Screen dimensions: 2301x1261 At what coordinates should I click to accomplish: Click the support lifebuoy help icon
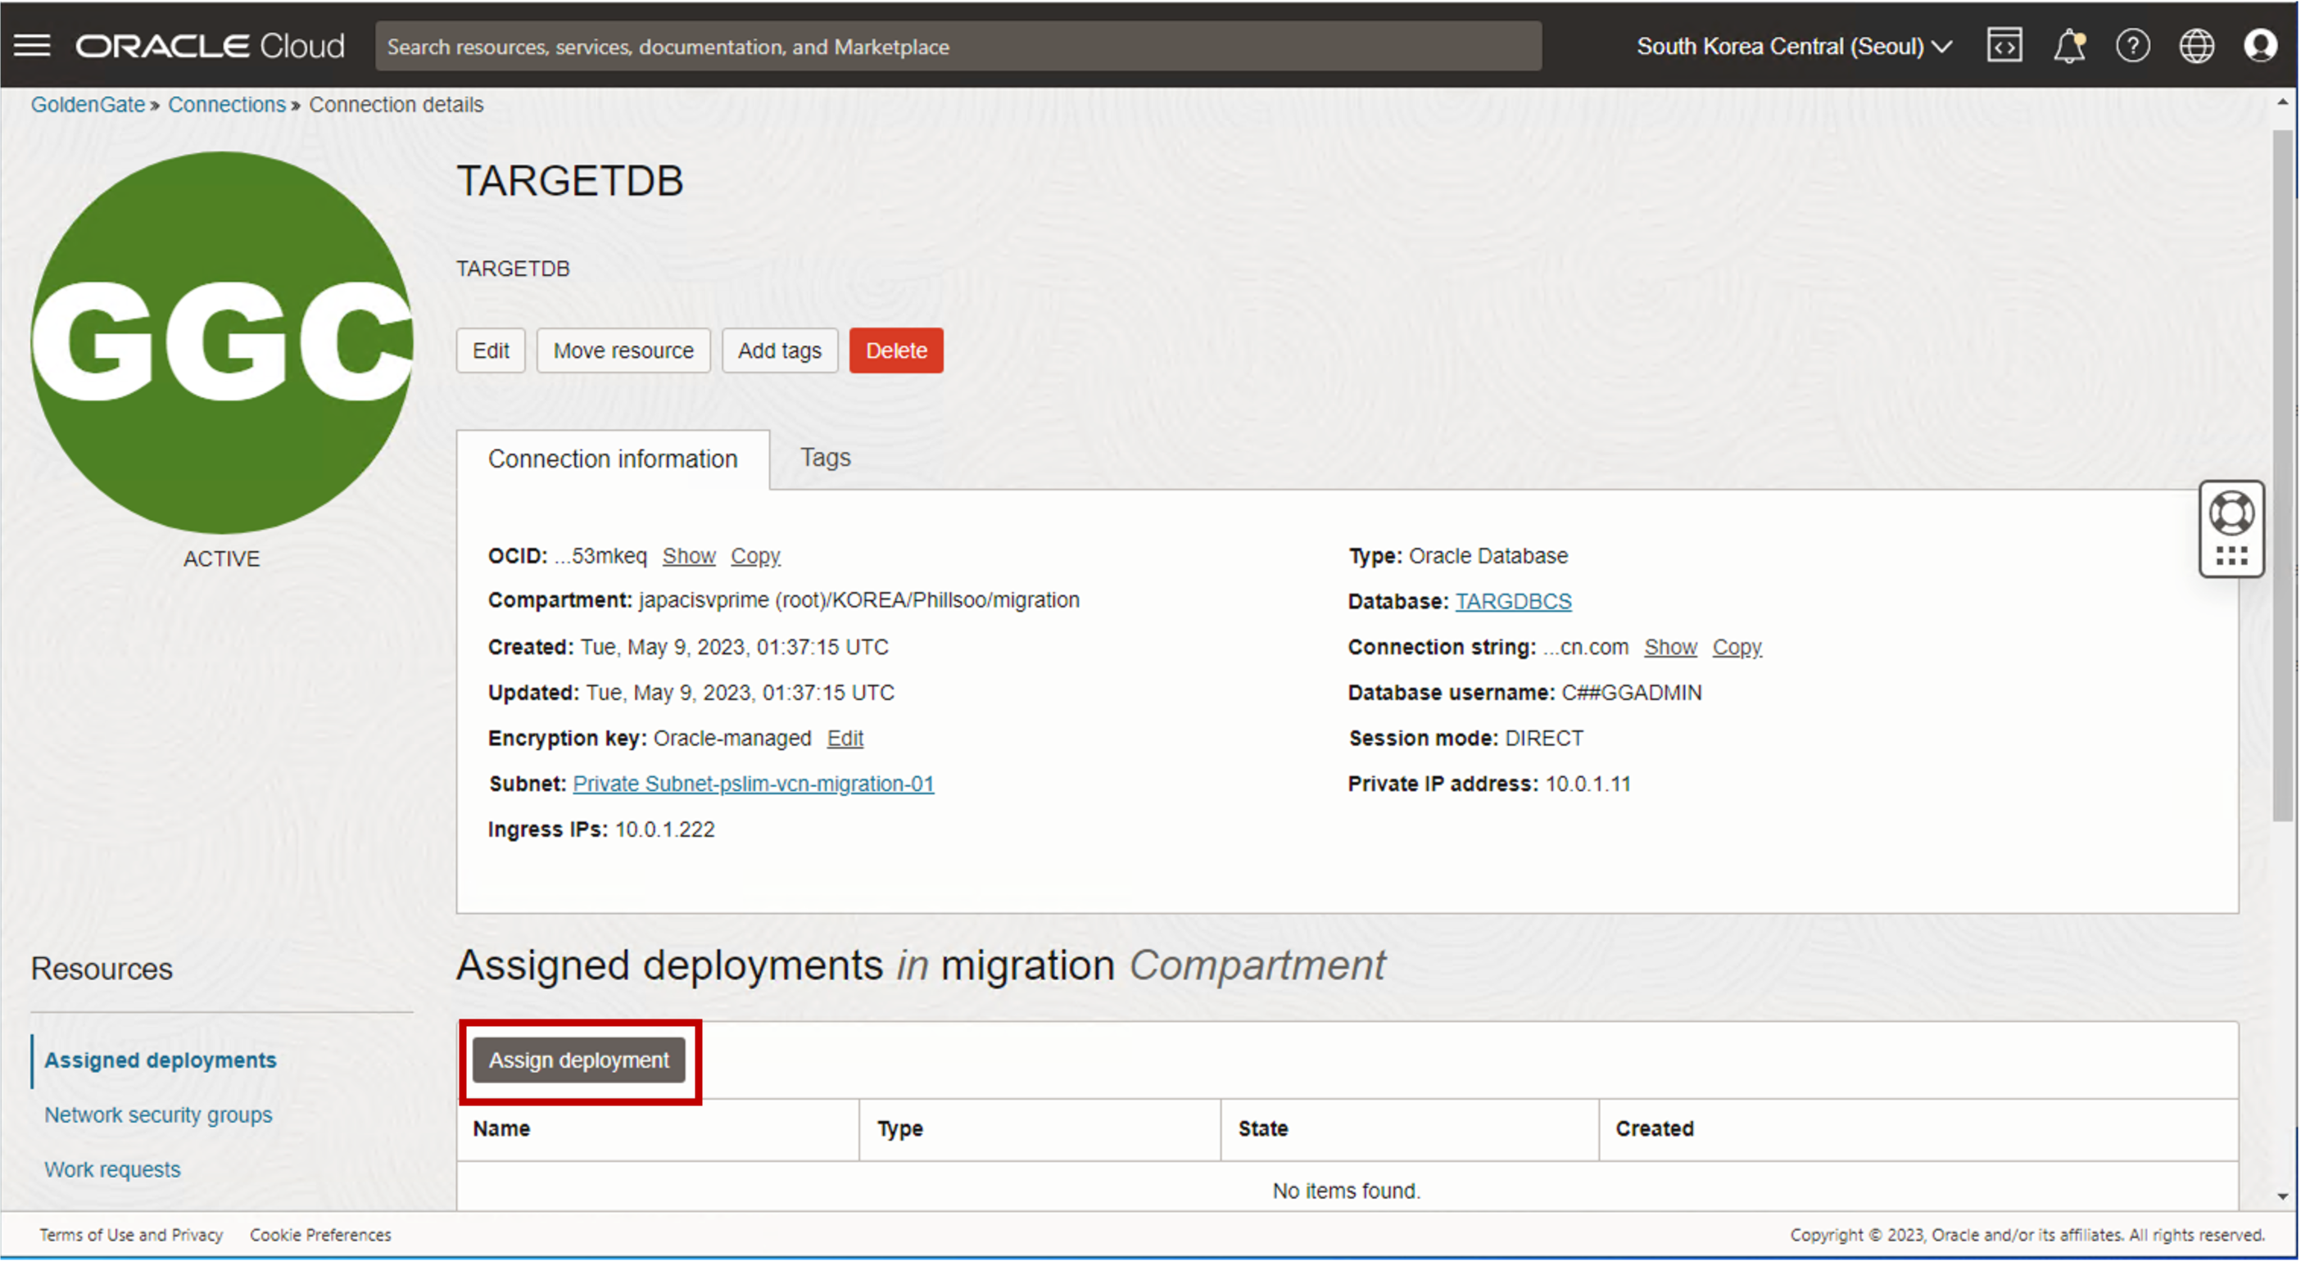pyautogui.click(x=2231, y=513)
